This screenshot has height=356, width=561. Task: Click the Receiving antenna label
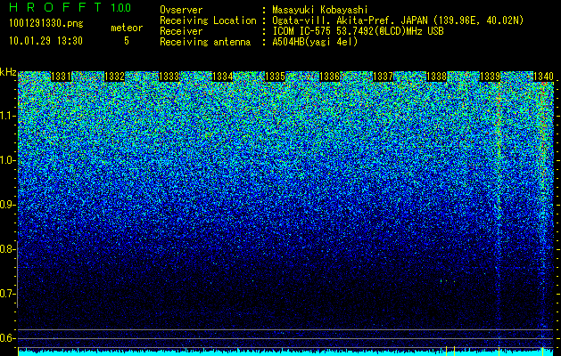click(205, 42)
